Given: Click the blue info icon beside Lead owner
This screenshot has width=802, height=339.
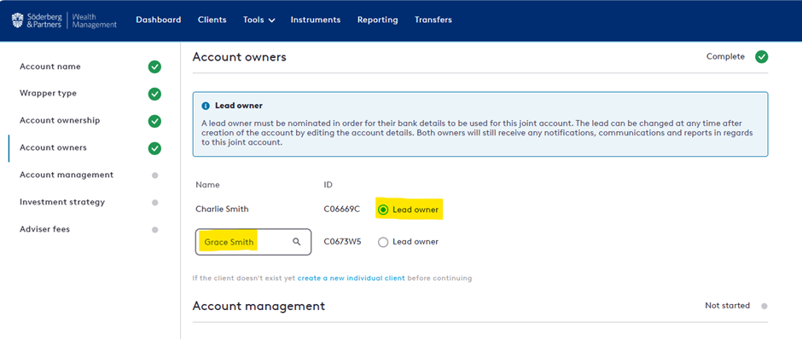Looking at the screenshot, I should click(206, 106).
